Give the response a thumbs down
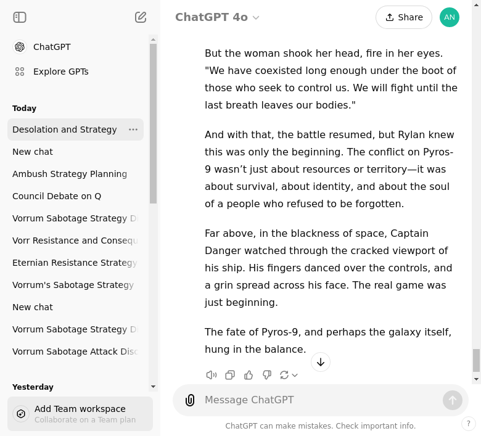This screenshot has height=436, width=481. (267, 375)
